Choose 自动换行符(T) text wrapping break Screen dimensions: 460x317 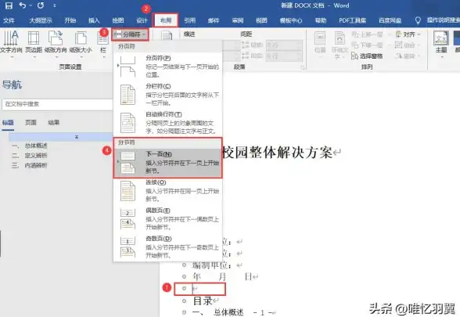[167, 123]
